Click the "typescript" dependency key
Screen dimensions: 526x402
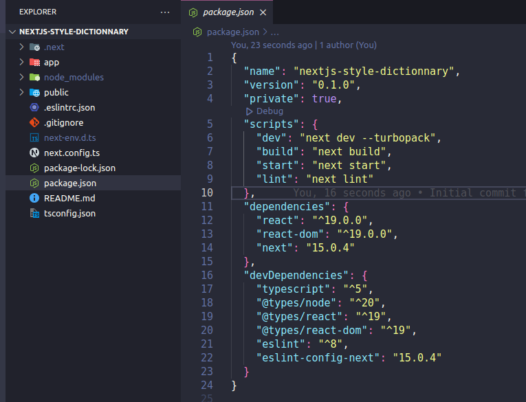293,289
